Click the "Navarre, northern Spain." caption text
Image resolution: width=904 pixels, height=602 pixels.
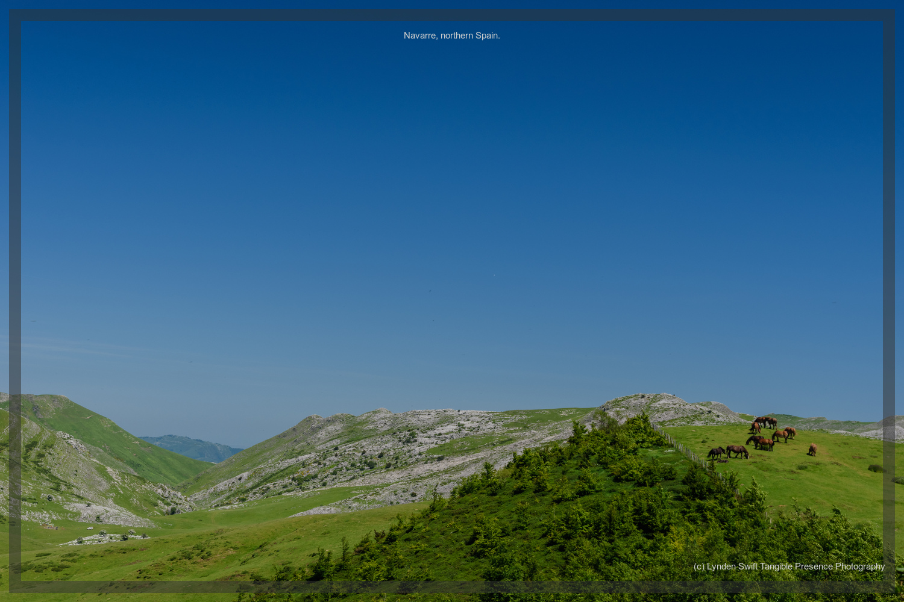451,36
